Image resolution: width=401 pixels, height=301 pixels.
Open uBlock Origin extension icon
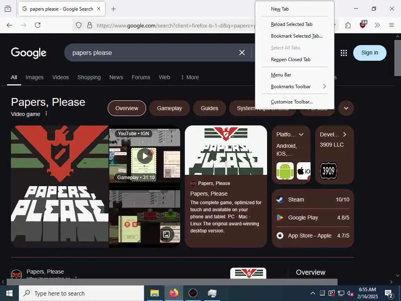point(363,25)
